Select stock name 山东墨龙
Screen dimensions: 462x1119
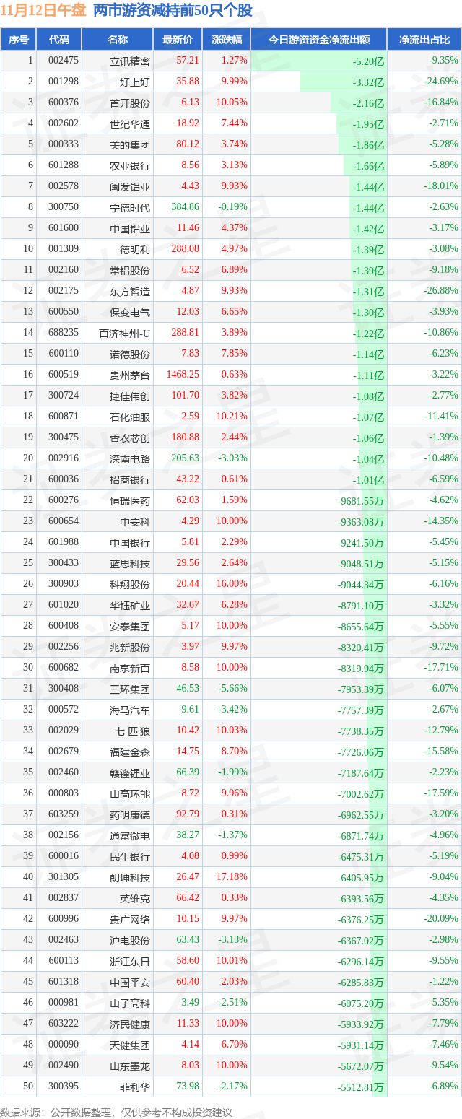130,1066
